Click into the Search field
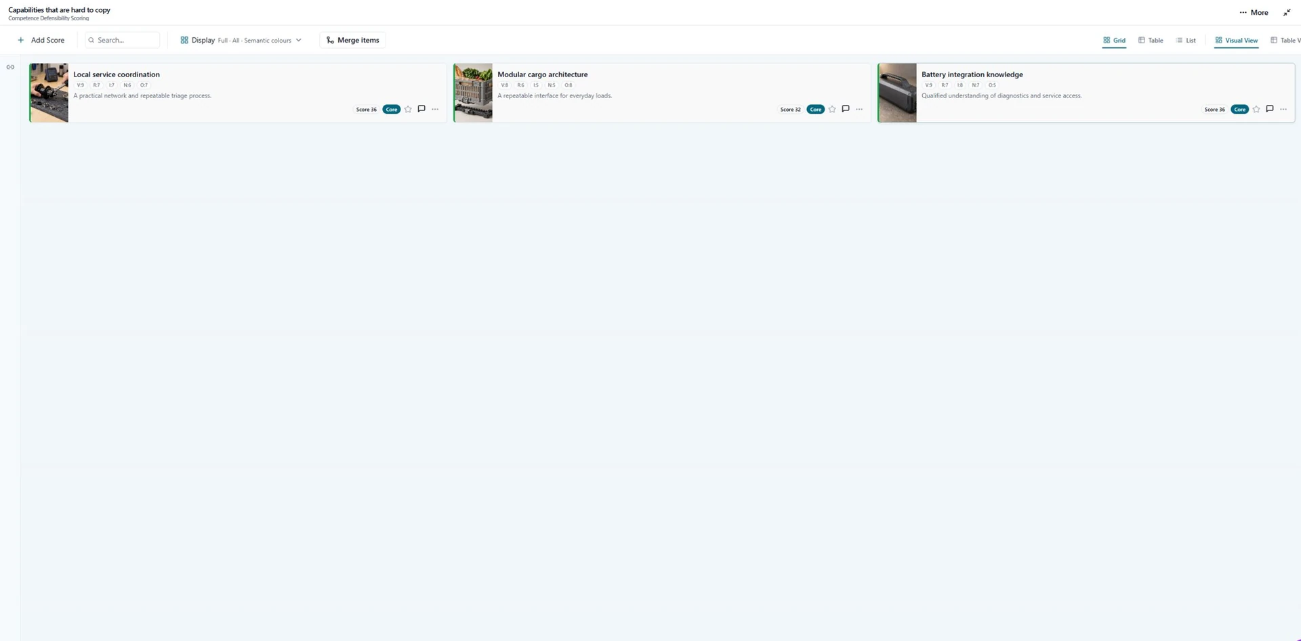Screen dimensions: 1301x641 tap(122, 40)
